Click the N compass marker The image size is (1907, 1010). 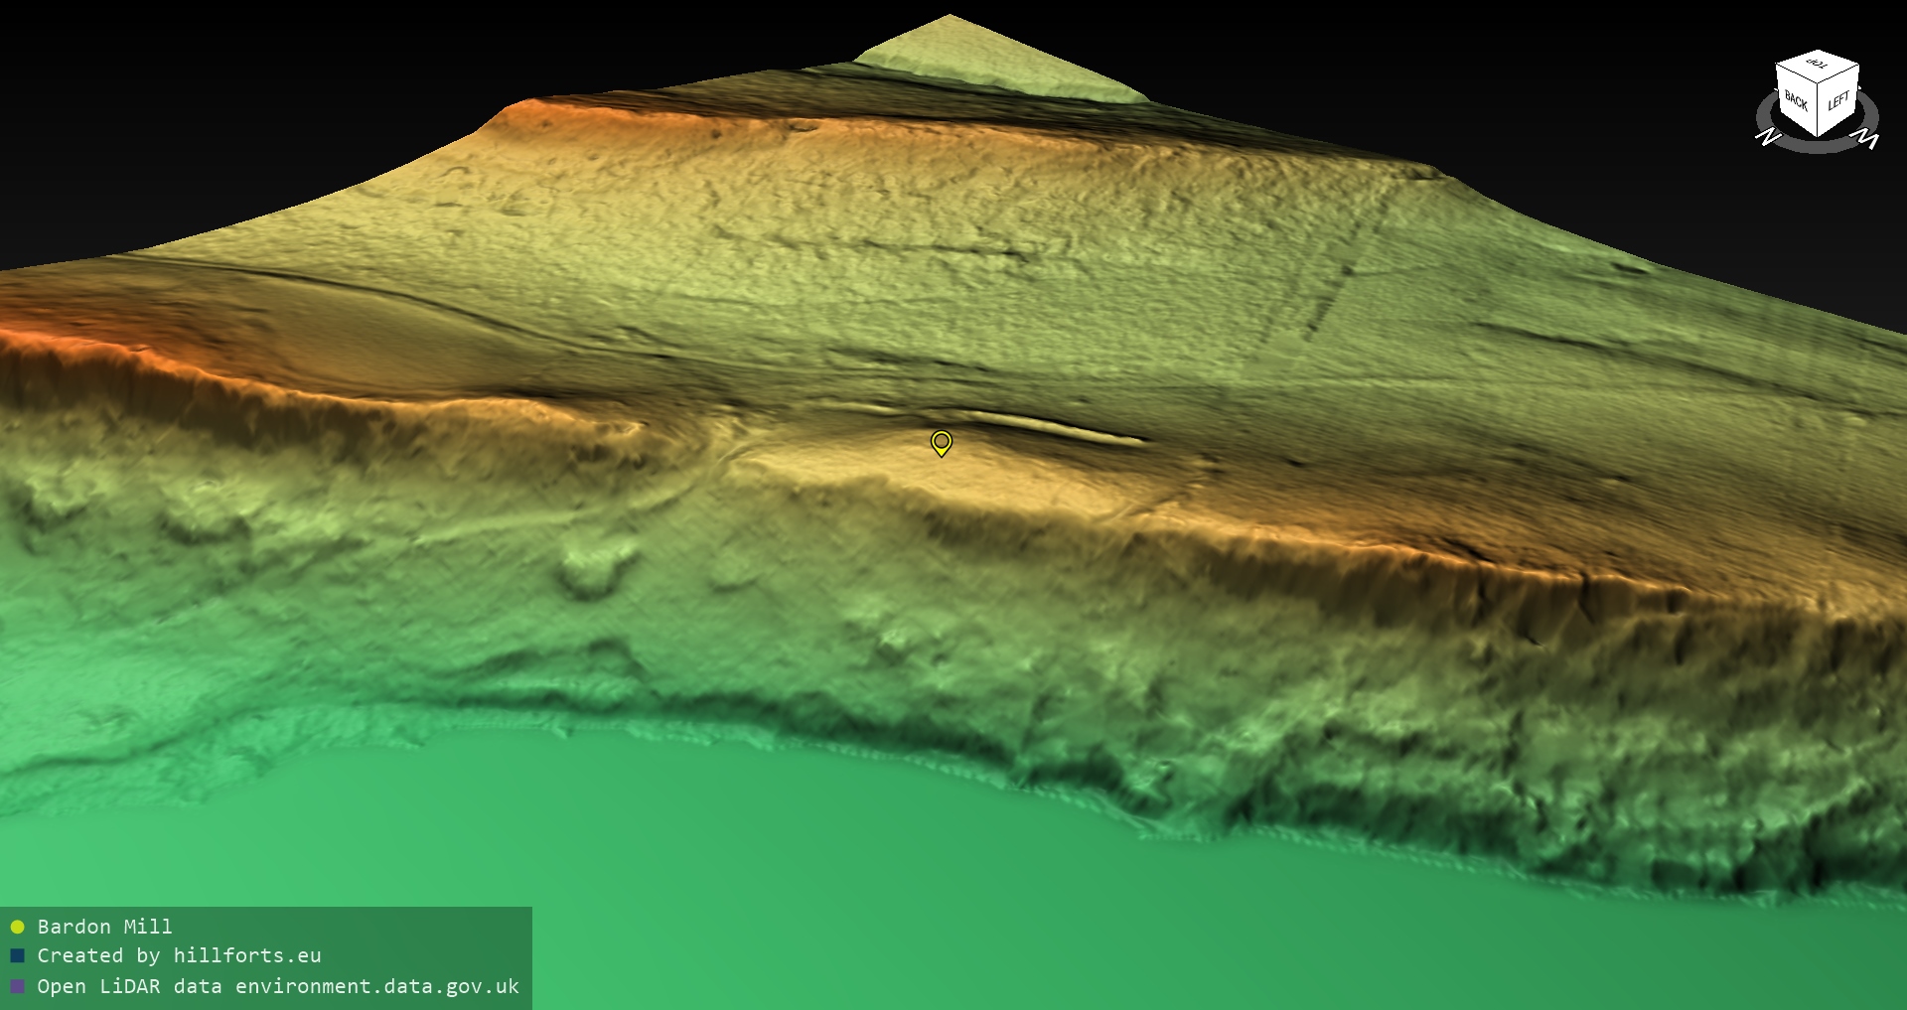pyautogui.click(x=1767, y=136)
